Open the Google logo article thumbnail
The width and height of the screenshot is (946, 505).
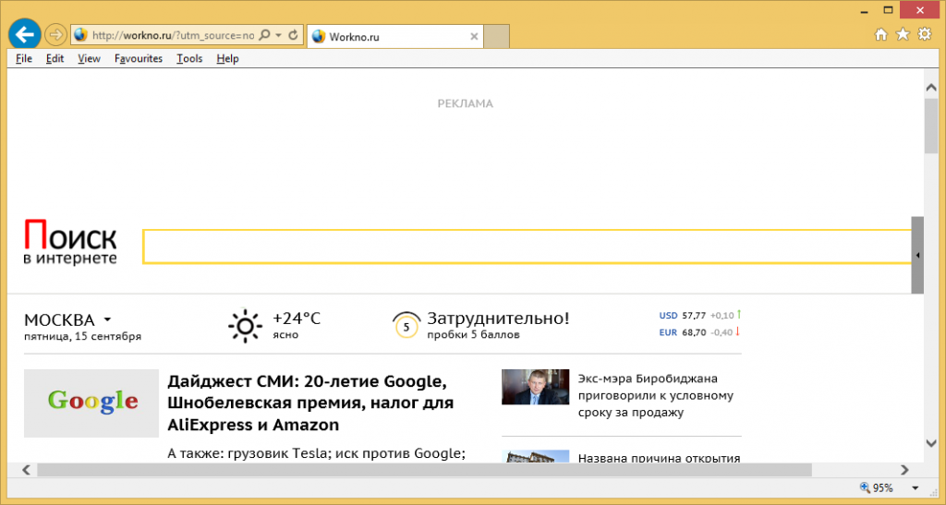point(91,403)
